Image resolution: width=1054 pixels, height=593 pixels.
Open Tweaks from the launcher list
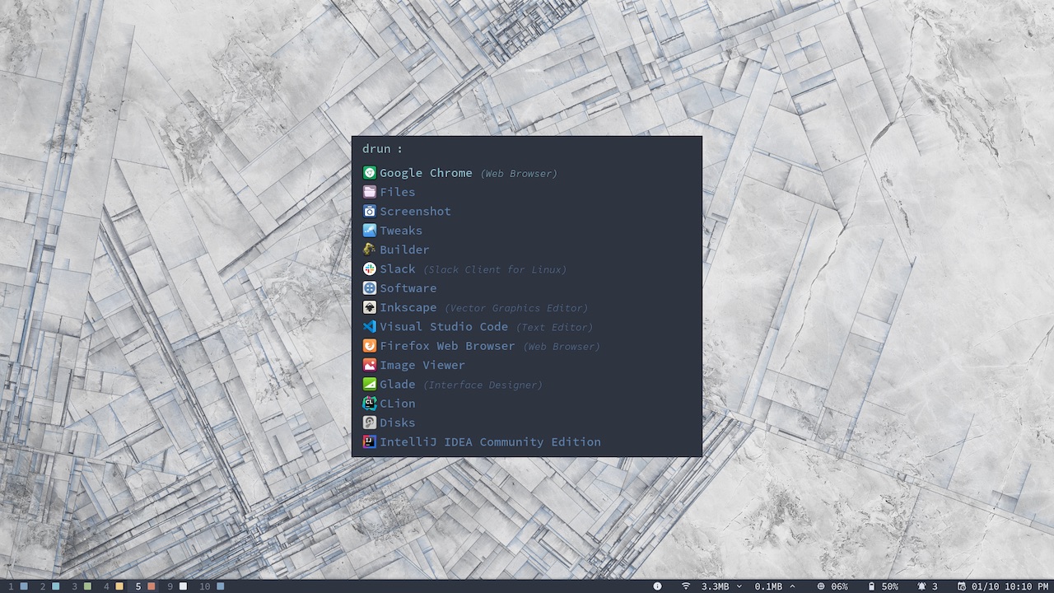click(x=401, y=230)
